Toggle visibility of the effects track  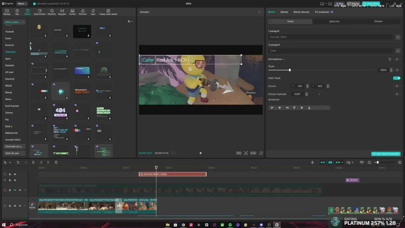coord(15,180)
